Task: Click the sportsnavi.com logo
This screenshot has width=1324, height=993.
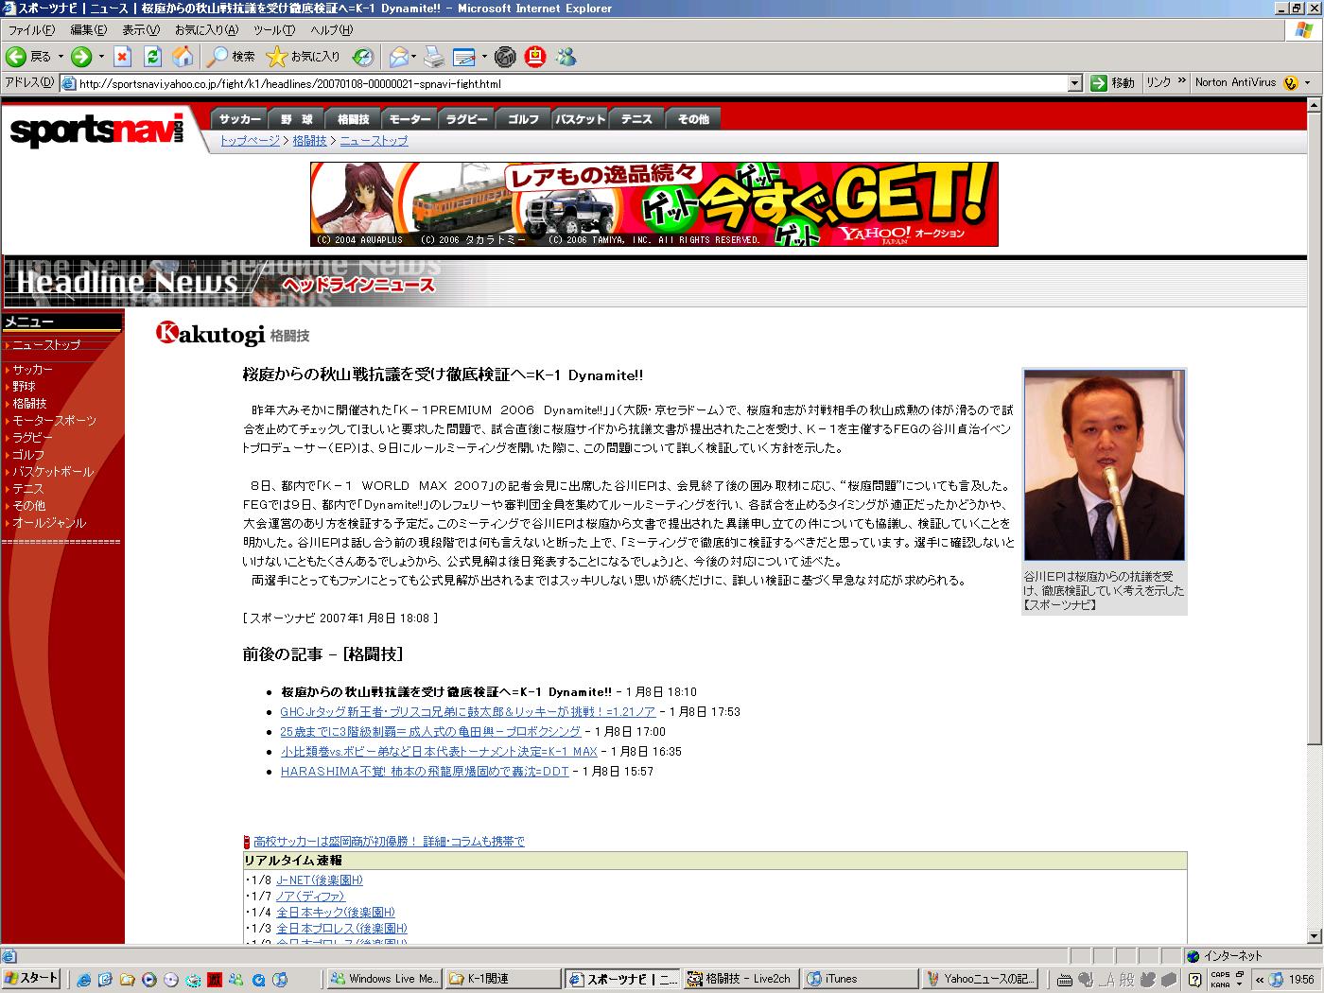Action: [97, 129]
